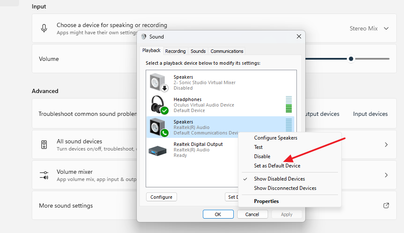Close the Sound dialog window
Viewport: 404px width, 233px height.
[x=299, y=37]
